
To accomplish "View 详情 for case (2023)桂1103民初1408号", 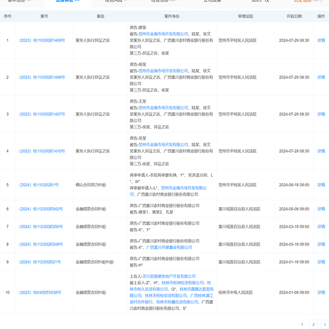I will click(321, 77).
